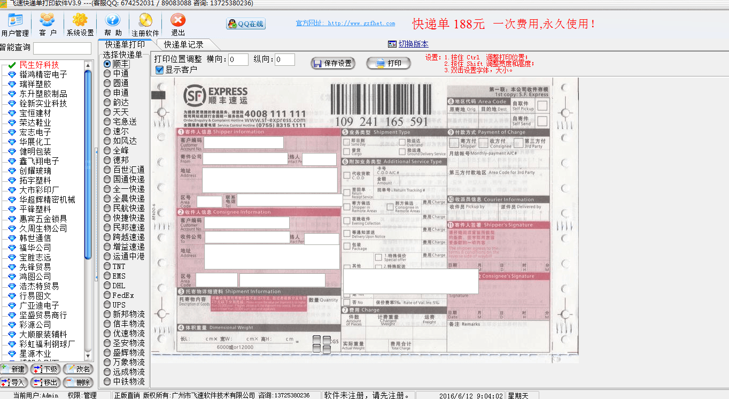
Task: Open the 帮助 help icon
Action: coord(113,25)
